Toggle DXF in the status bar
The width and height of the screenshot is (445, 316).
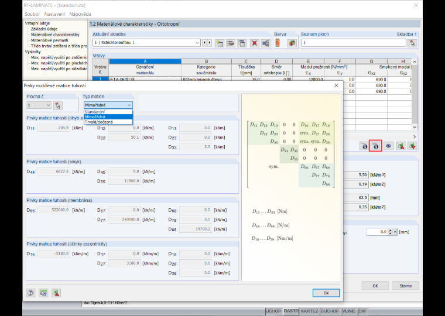click(362, 311)
